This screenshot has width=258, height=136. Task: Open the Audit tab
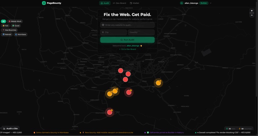pos(105,3)
